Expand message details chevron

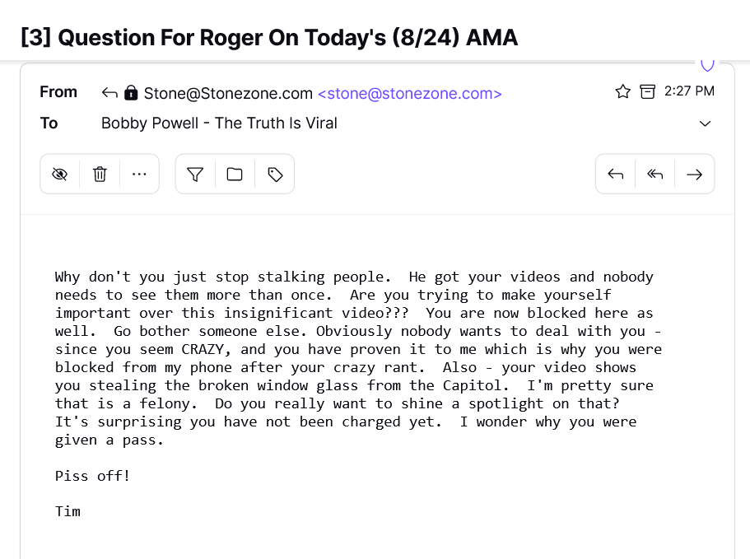tap(705, 123)
